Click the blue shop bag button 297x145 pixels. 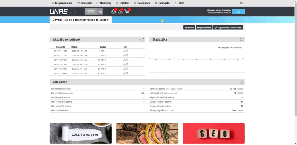(x=238, y=11)
